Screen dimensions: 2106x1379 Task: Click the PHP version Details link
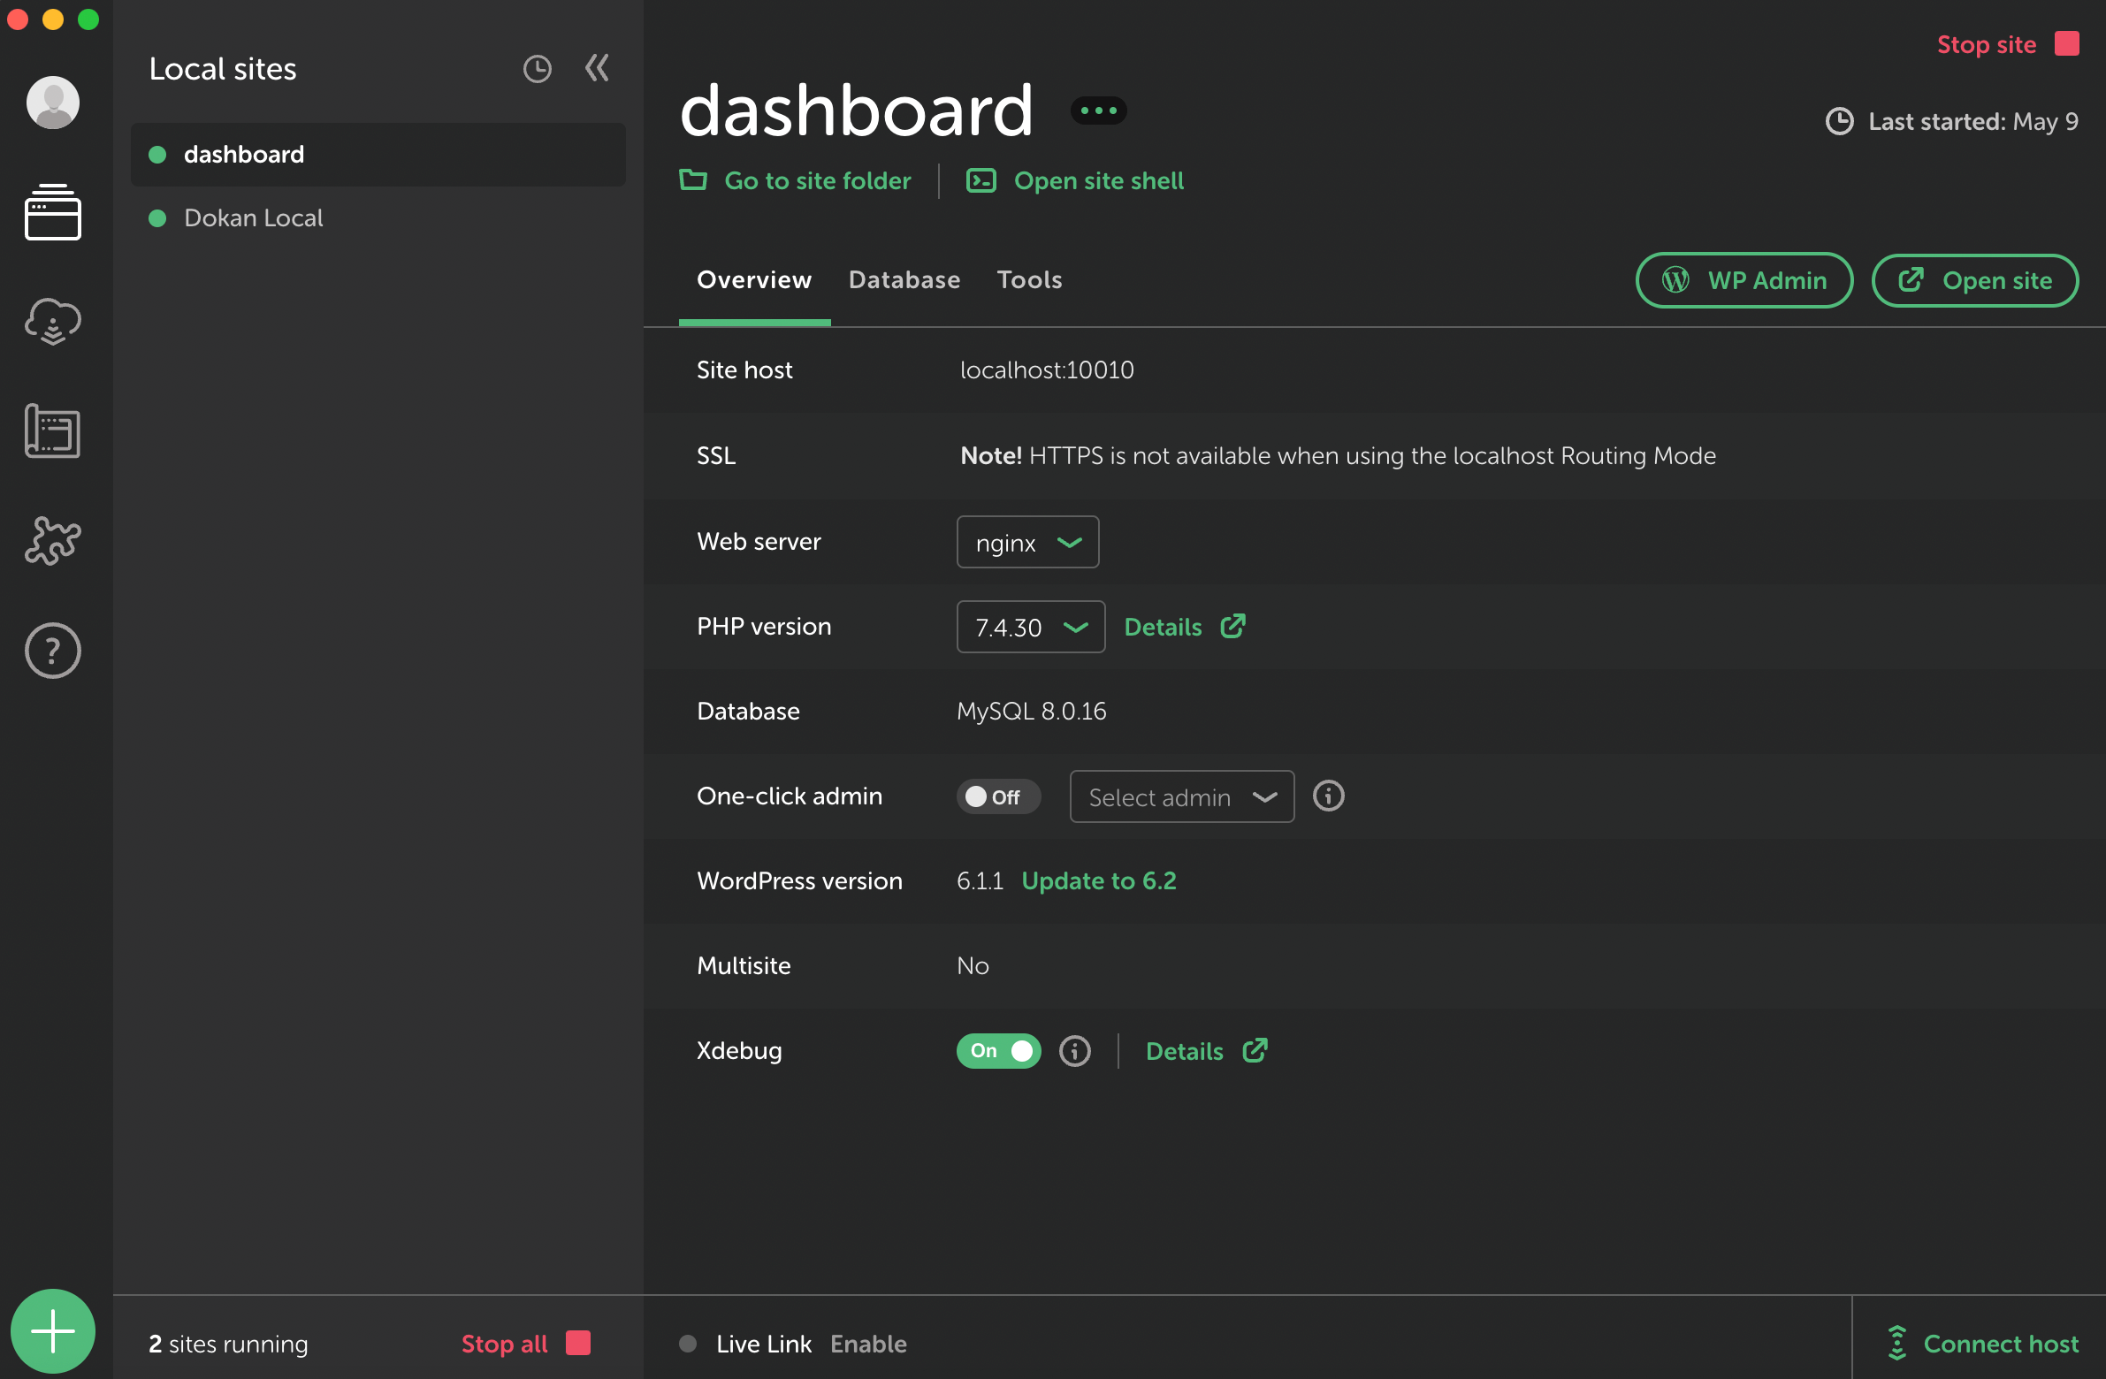pos(1163,627)
